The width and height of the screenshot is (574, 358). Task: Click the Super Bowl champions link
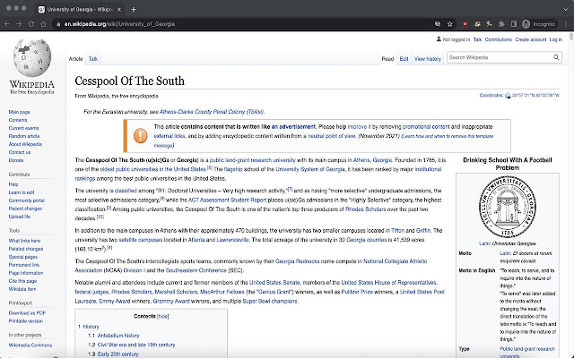click(270, 302)
